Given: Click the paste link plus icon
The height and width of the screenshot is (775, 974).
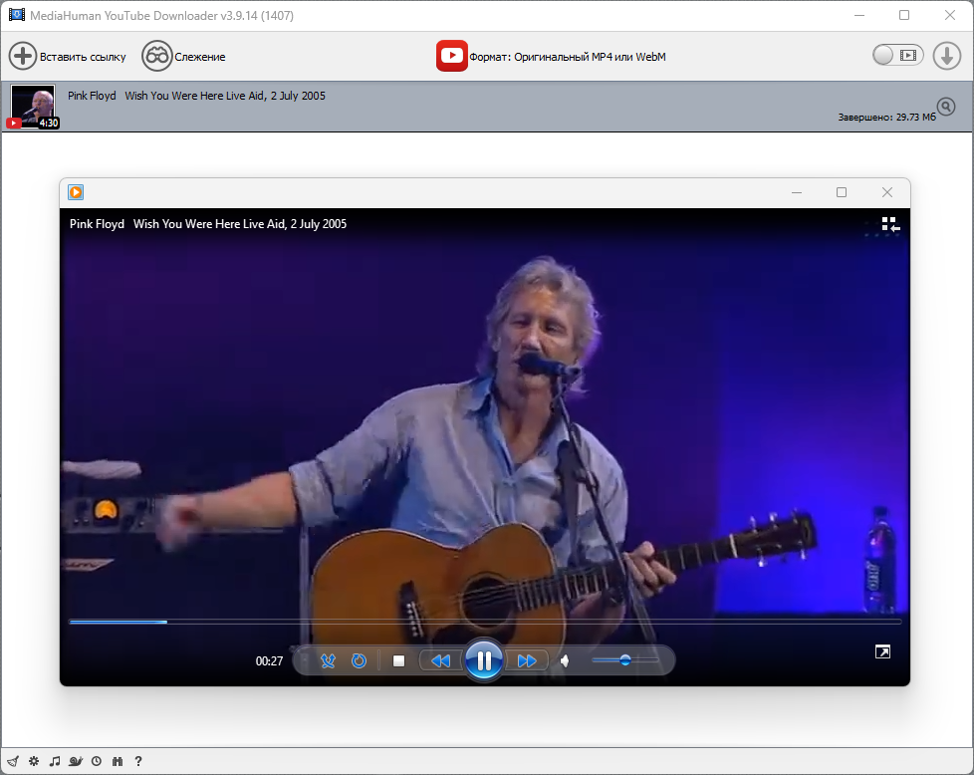Looking at the screenshot, I should pyautogui.click(x=22, y=56).
